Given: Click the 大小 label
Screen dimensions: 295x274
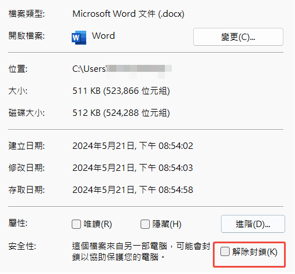Looking at the screenshot, I should point(18,91).
